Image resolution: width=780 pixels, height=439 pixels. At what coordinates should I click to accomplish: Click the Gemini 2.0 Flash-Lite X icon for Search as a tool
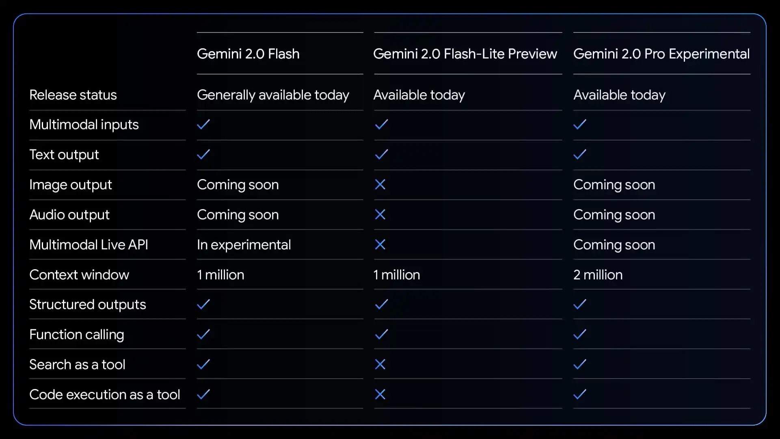[380, 365]
